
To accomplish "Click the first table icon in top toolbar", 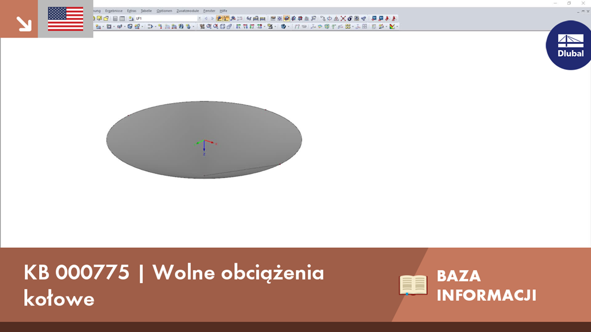I will point(115,18).
